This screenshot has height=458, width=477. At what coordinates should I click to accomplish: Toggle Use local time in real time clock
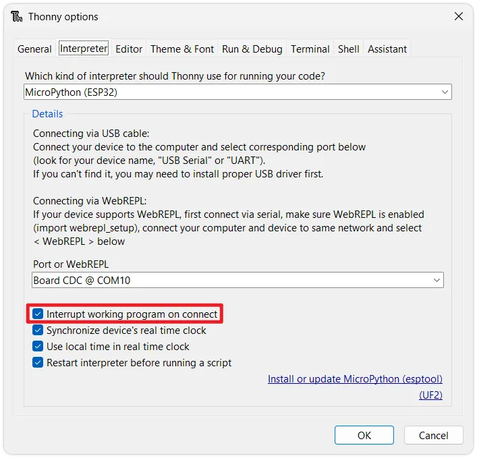pos(38,347)
